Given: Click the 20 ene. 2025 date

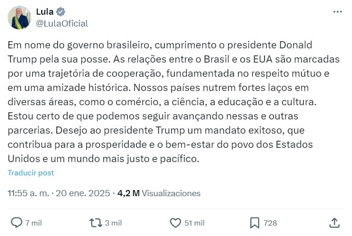Looking at the screenshot, I should pos(83,193).
